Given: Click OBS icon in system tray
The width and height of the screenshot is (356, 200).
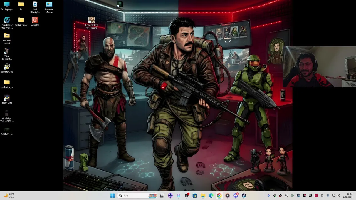Looking at the screenshot, I should point(281,196).
